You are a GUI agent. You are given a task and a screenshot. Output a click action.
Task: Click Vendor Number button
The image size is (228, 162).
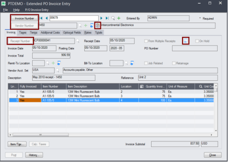pyautogui.click(x=24, y=26)
